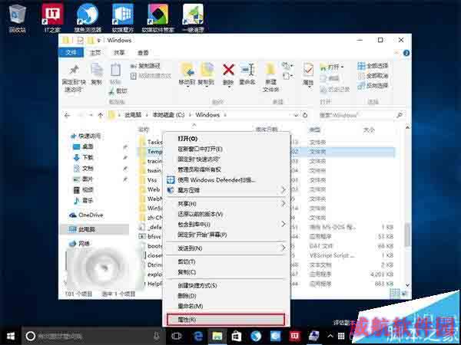Expand the 共享(H) submenu in context menu
The image size is (461, 345).
click(284, 203)
